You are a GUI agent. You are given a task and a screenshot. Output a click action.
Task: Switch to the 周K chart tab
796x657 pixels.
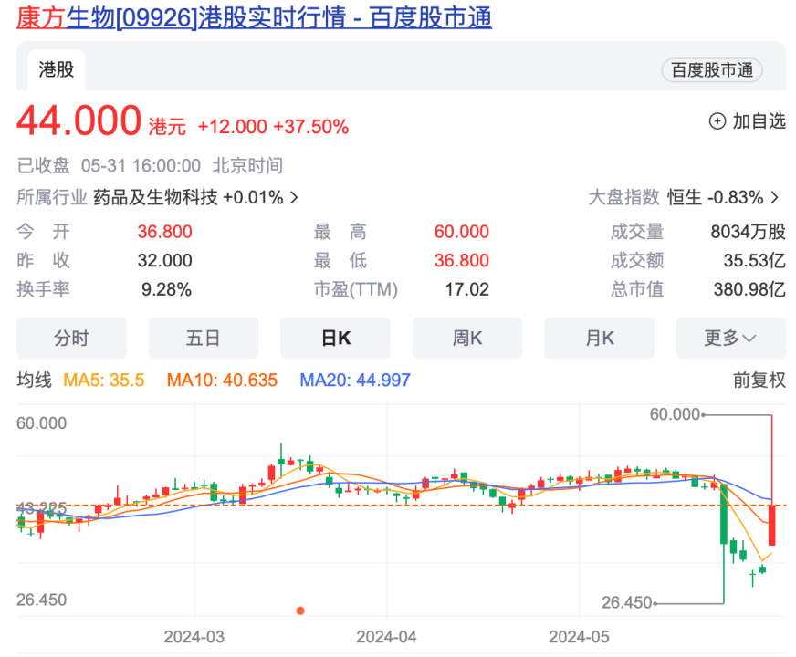(467, 338)
